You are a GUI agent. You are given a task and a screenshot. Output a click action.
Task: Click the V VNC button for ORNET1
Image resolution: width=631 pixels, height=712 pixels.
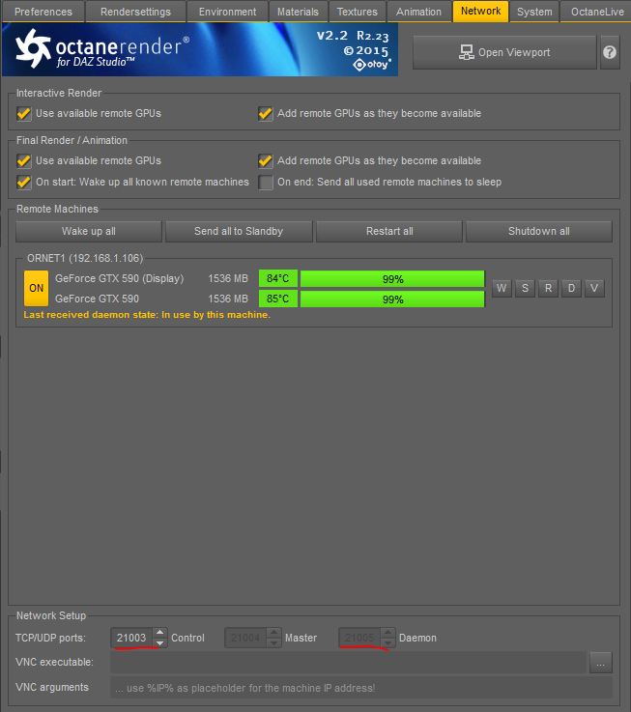(x=594, y=288)
